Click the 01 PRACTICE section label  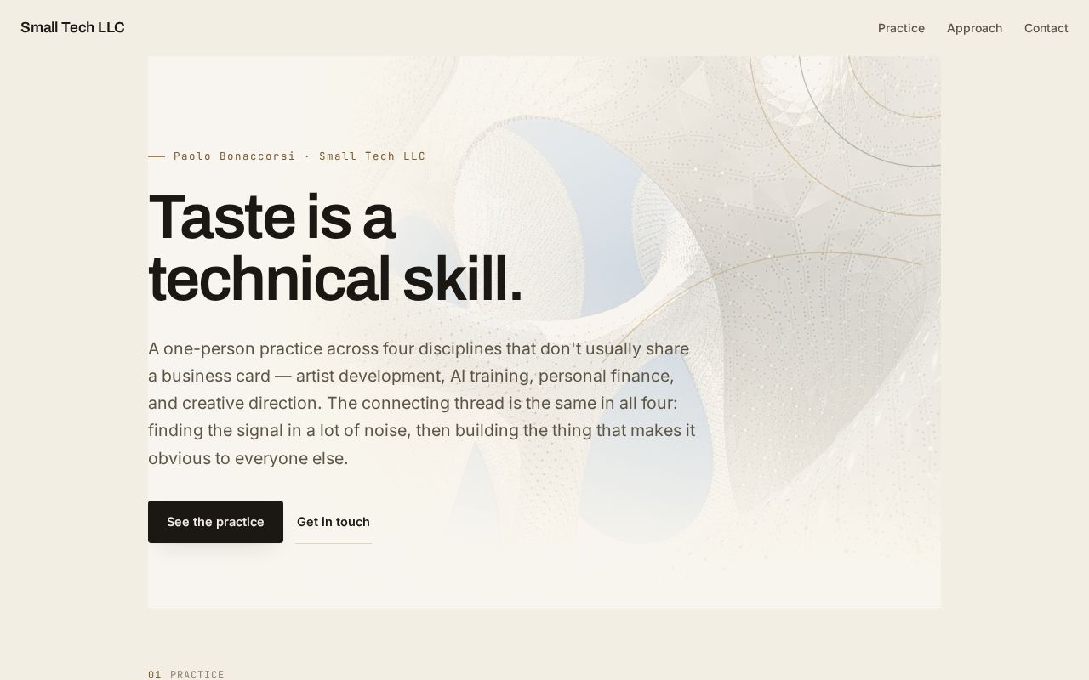coord(186,674)
